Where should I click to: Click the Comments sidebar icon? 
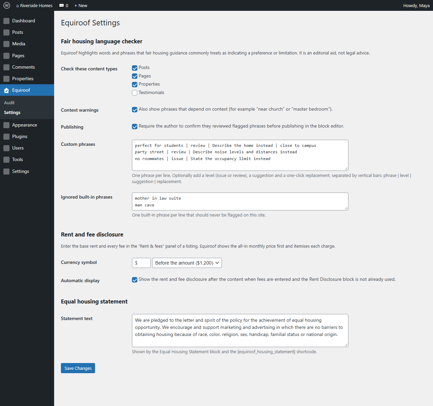[6, 67]
